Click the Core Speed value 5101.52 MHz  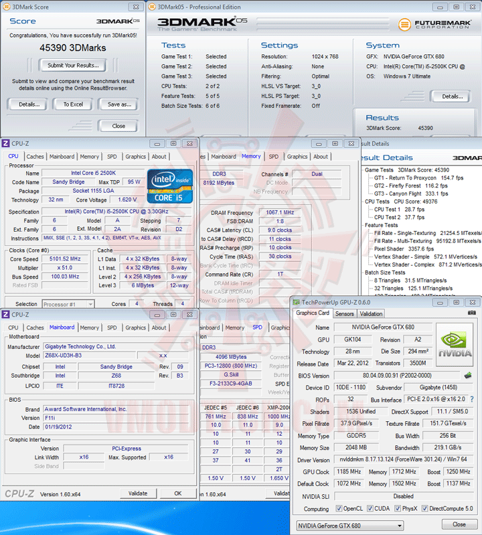[x=65, y=259]
